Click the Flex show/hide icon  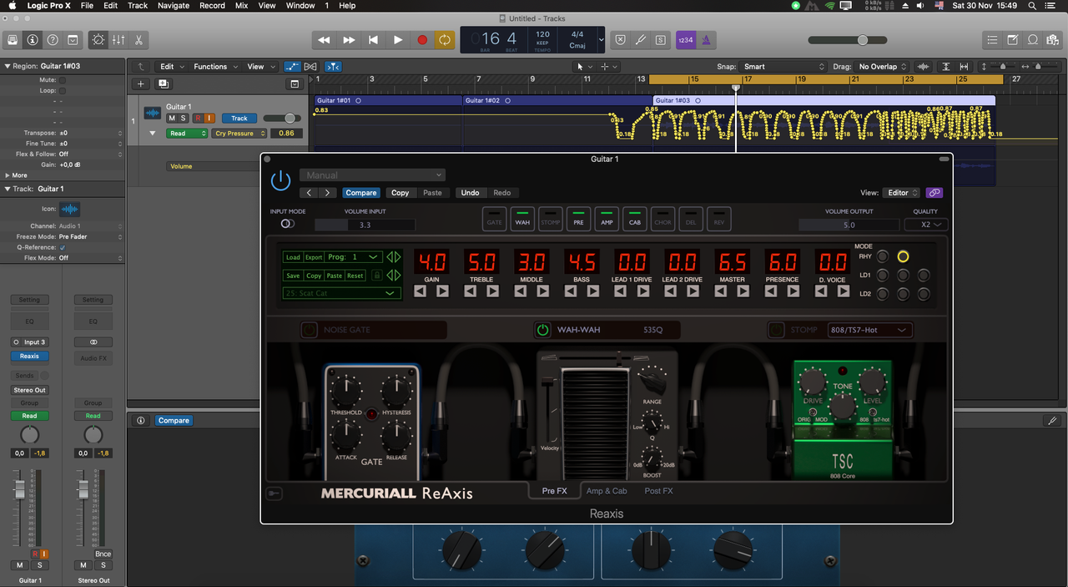pos(310,67)
